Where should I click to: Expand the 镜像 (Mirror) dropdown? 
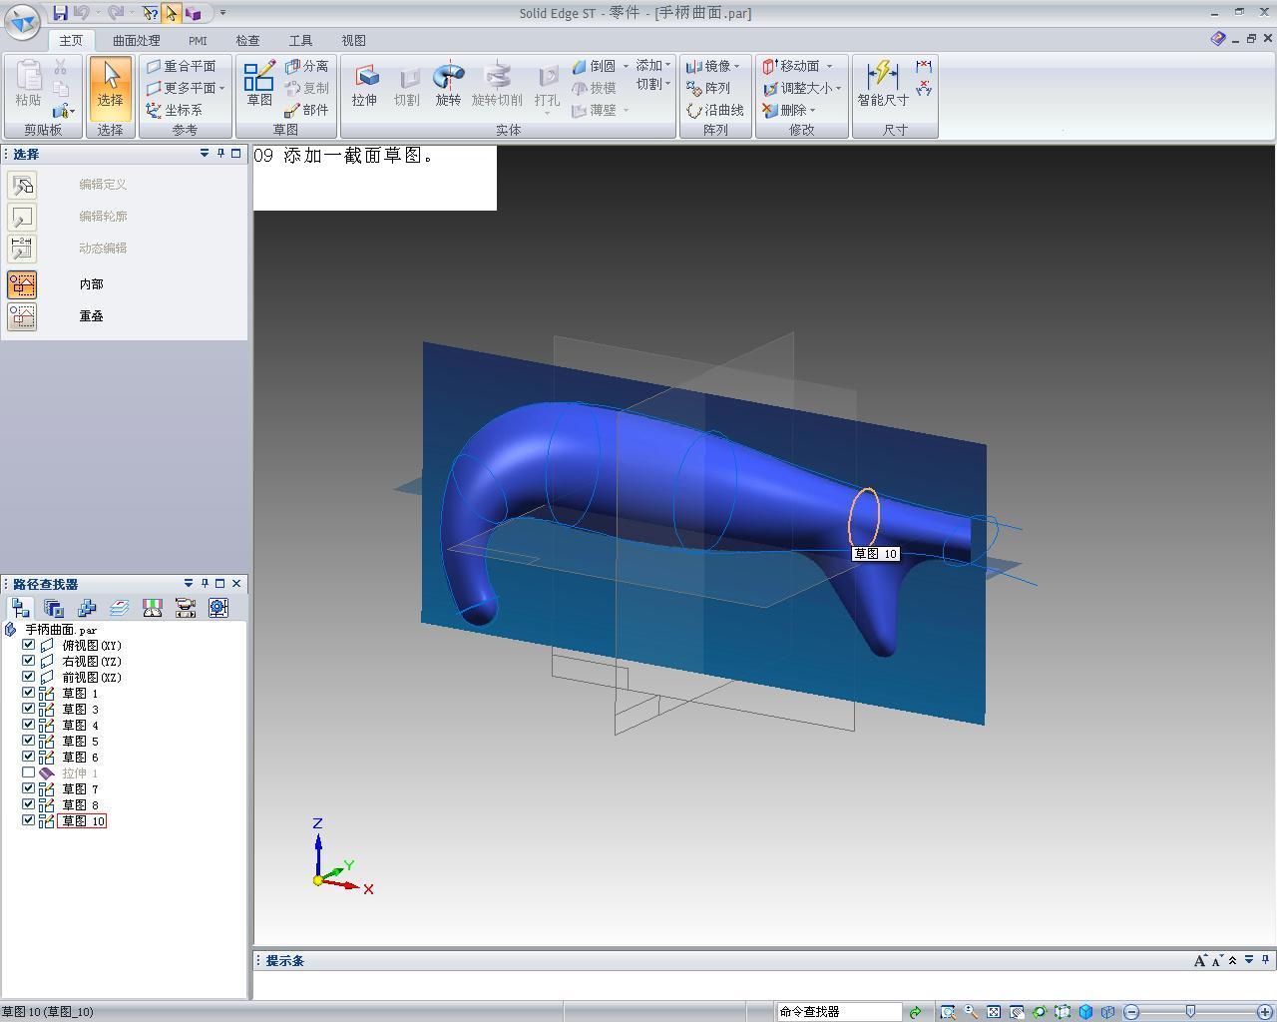(736, 66)
